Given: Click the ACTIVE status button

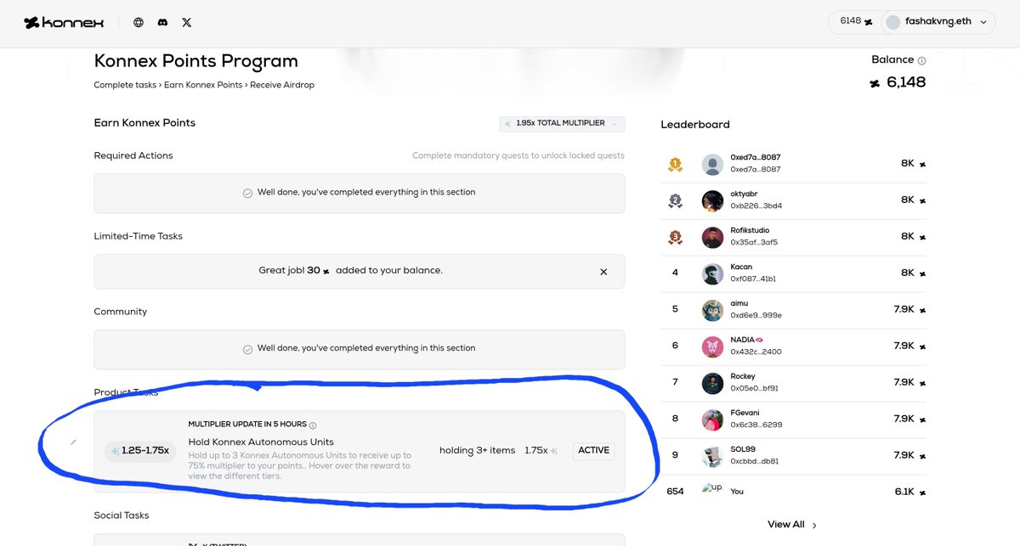Looking at the screenshot, I should point(593,451).
